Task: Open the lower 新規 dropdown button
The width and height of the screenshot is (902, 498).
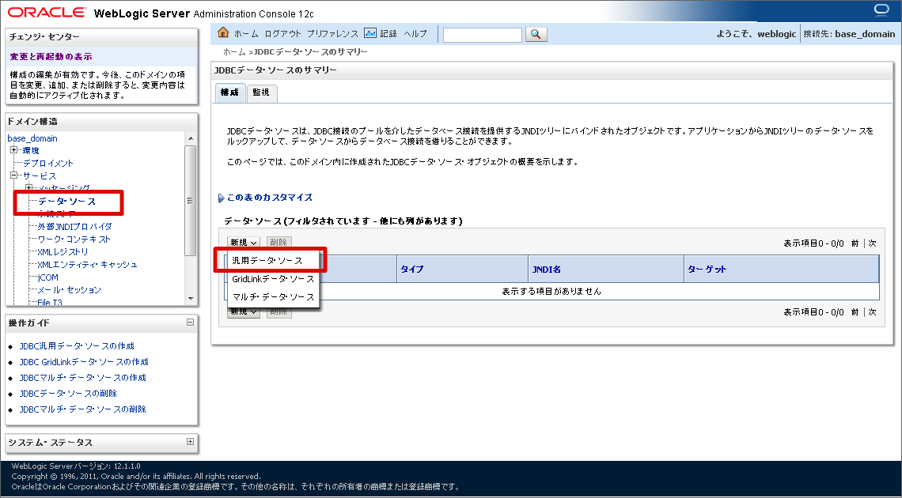Action: (244, 312)
